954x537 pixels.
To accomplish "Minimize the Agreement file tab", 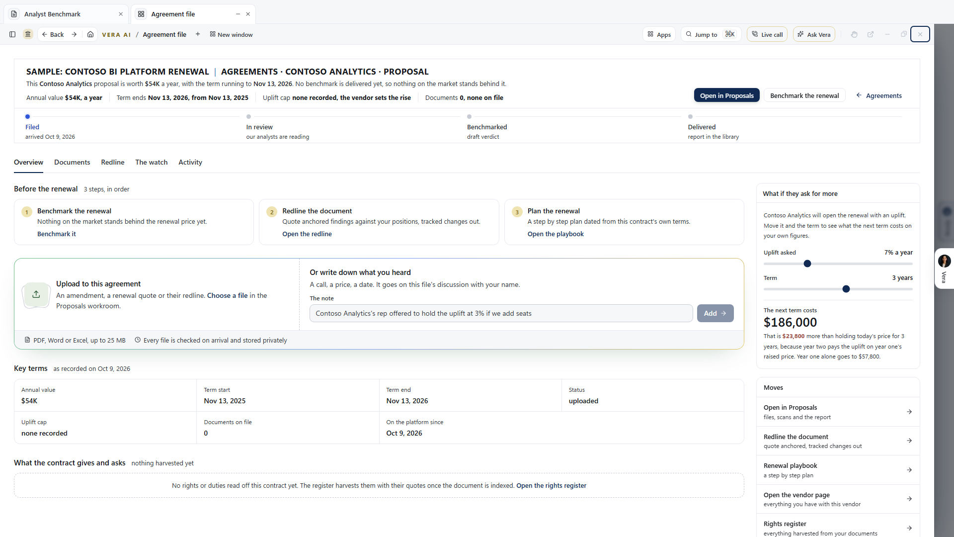I will click(238, 14).
